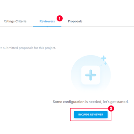Click the red badge numbered 2

point(111,109)
